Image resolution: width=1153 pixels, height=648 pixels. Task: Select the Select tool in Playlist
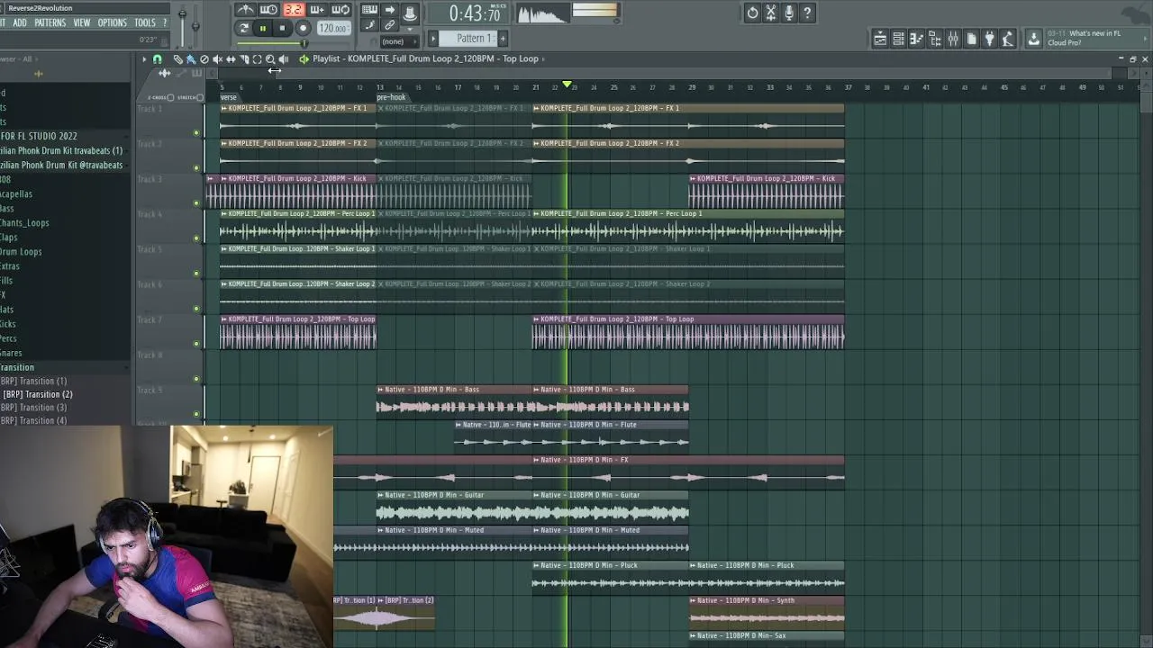257,59
